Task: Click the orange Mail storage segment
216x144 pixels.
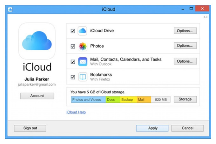Action: (144, 100)
